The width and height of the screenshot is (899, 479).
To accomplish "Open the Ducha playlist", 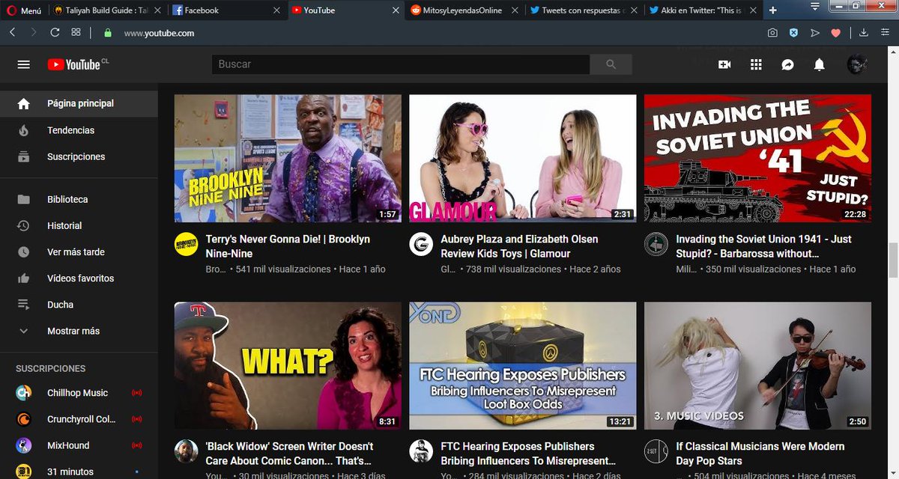I will [79, 305].
